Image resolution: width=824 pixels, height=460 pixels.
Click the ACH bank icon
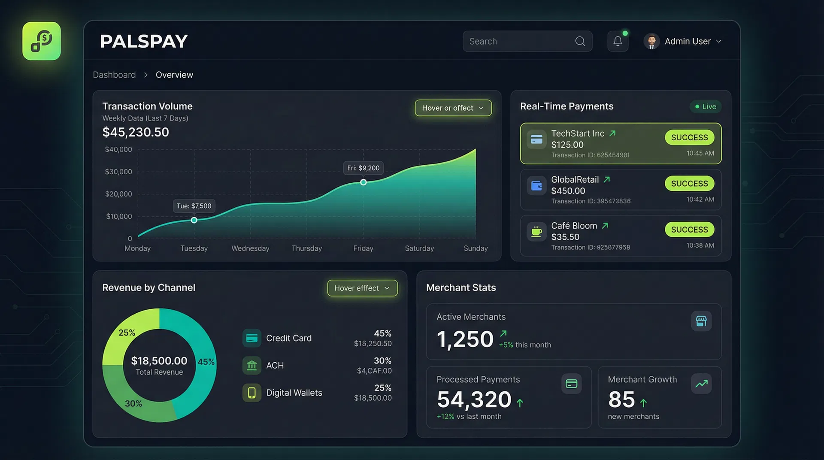click(x=251, y=365)
